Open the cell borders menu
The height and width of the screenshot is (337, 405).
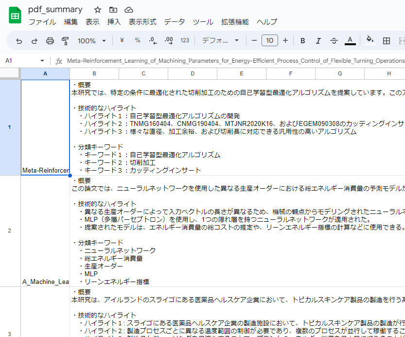coord(387,40)
